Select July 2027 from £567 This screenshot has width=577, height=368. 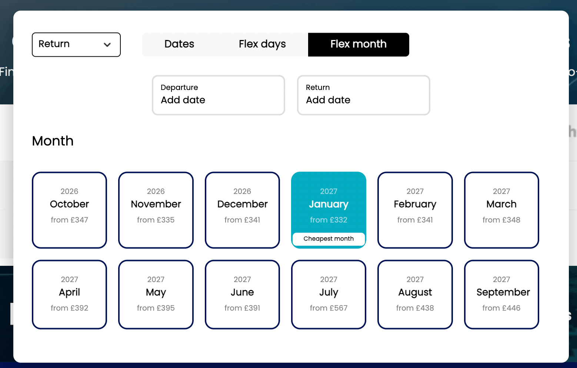tap(329, 295)
